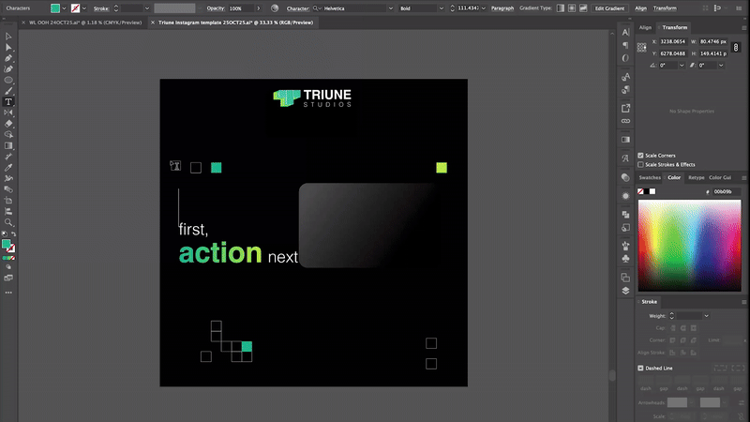Switch to the Retype tab
This screenshot has height=422, width=750.
pos(696,177)
